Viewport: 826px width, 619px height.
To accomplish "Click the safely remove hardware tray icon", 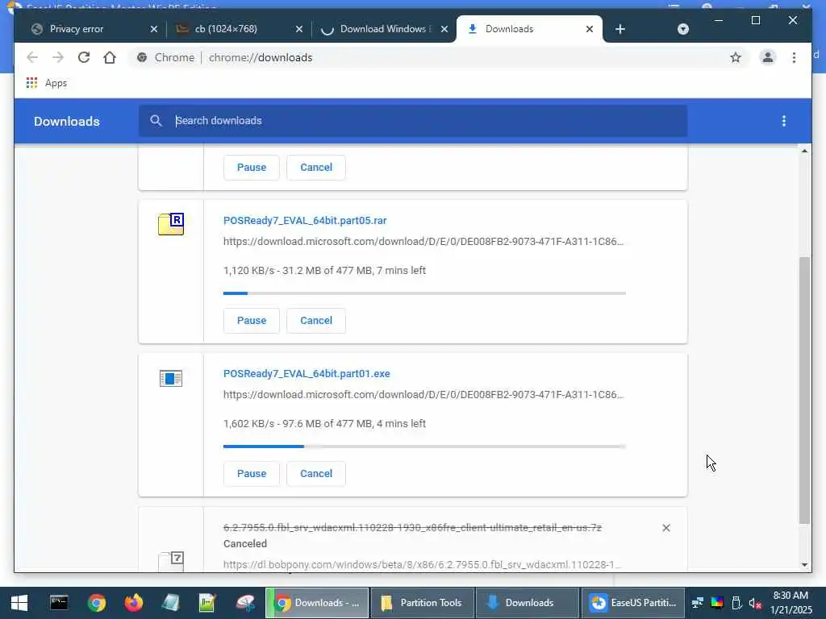I will click(x=736, y=603).
